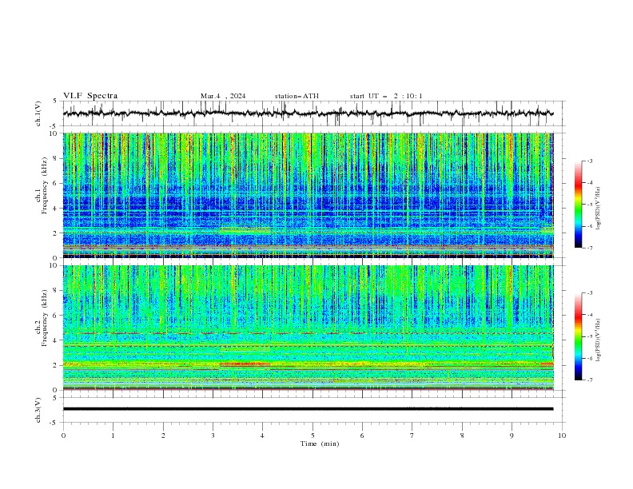
Task: Click the red 2 kHz burst in ch.2 spectrogram
Action: click(245, 364)
